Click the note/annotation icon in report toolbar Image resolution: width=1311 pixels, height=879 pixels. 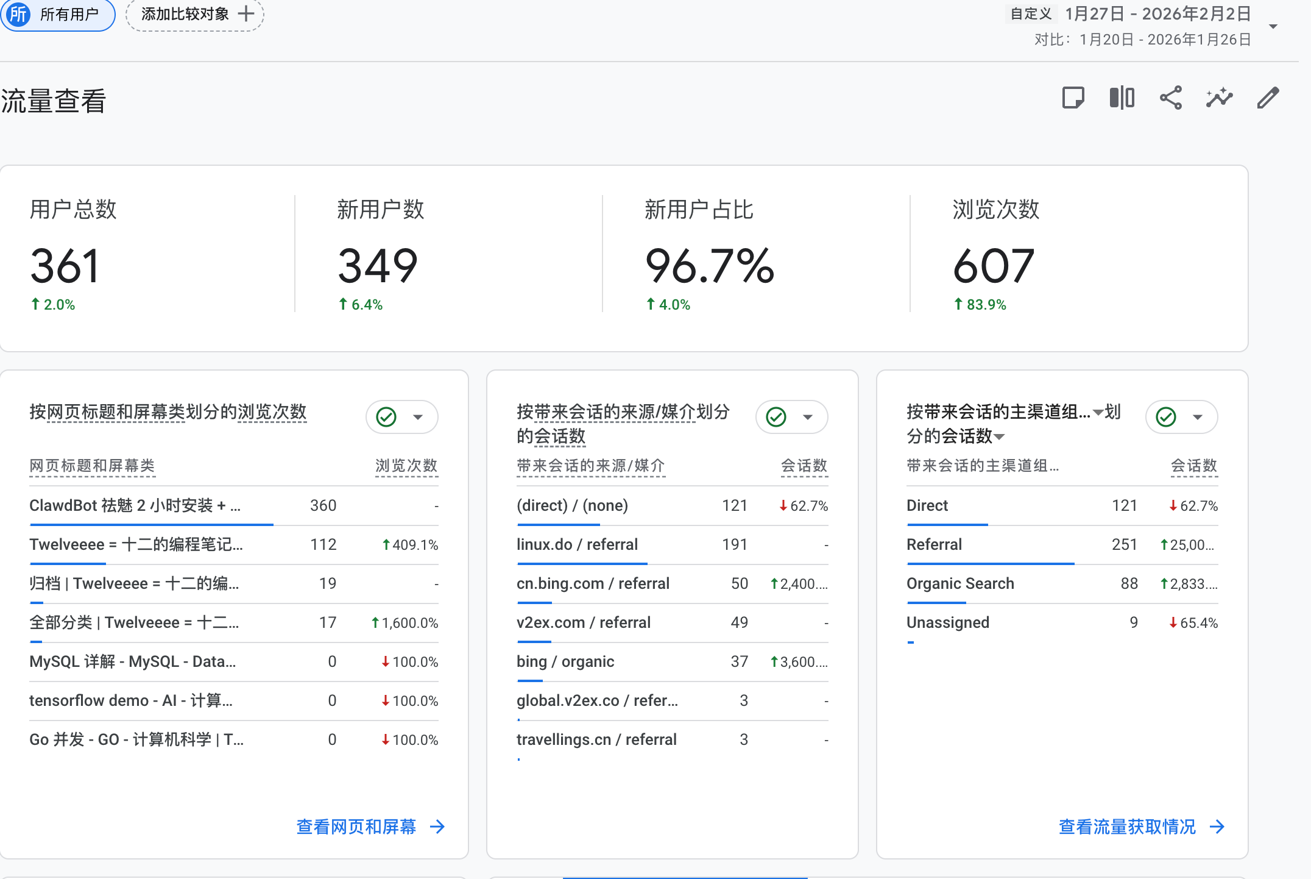pos(1073,98)
